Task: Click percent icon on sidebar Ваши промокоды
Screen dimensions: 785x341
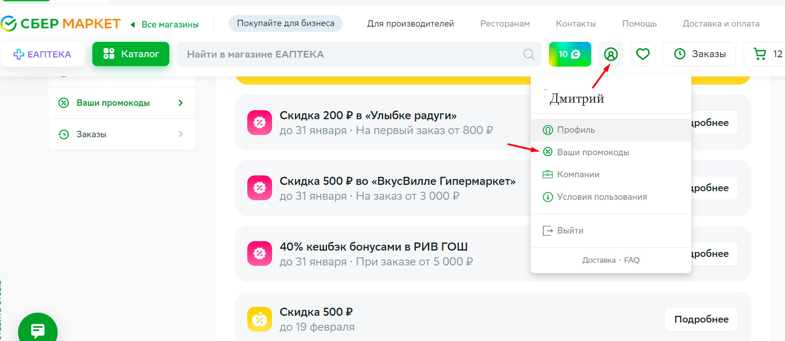Action: click(64, 103)
